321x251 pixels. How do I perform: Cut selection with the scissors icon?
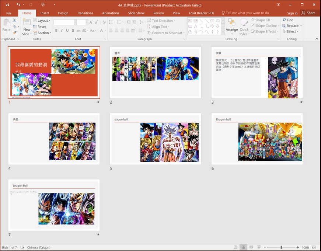(x=14, y=20)
